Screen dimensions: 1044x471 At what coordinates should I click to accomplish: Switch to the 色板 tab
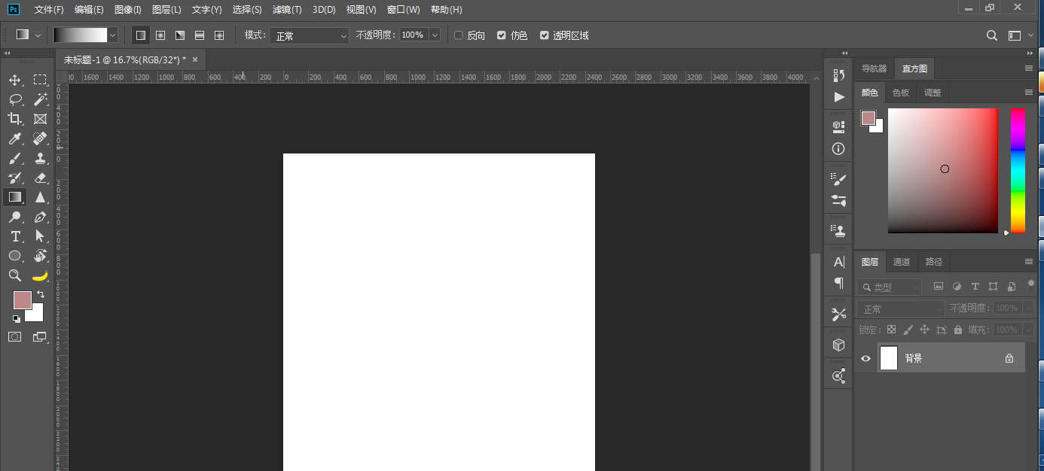point(901,93)
